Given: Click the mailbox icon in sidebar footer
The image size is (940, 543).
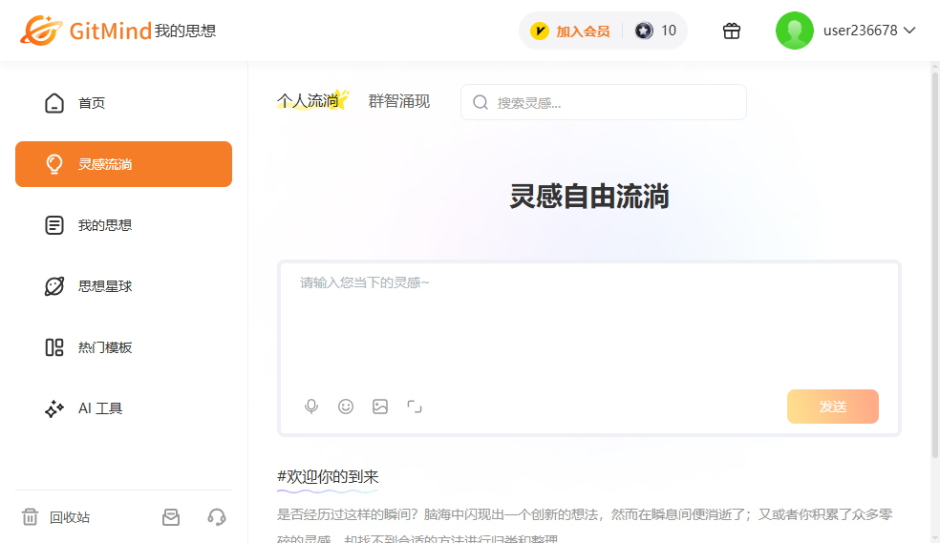Looking at the screenshot, I should [171, 517].
